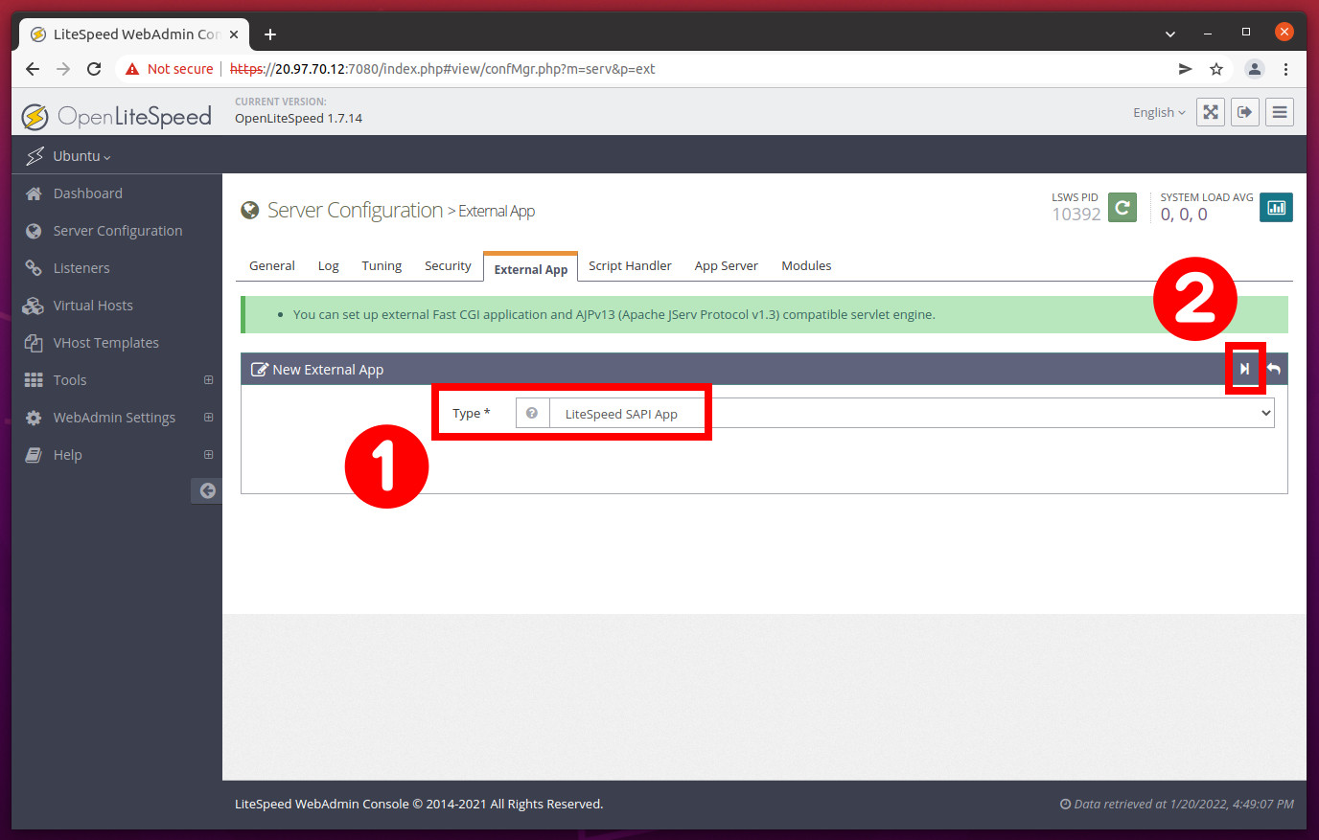The height and width of the screenshot is (840, 1319).
Task: Click the sign out icon in the header
Action: coord(1245,112)
